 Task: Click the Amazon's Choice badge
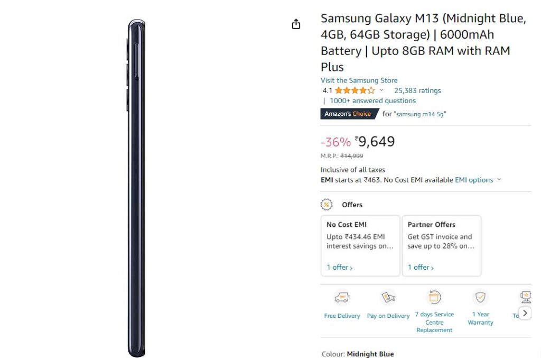pos(349,114)
